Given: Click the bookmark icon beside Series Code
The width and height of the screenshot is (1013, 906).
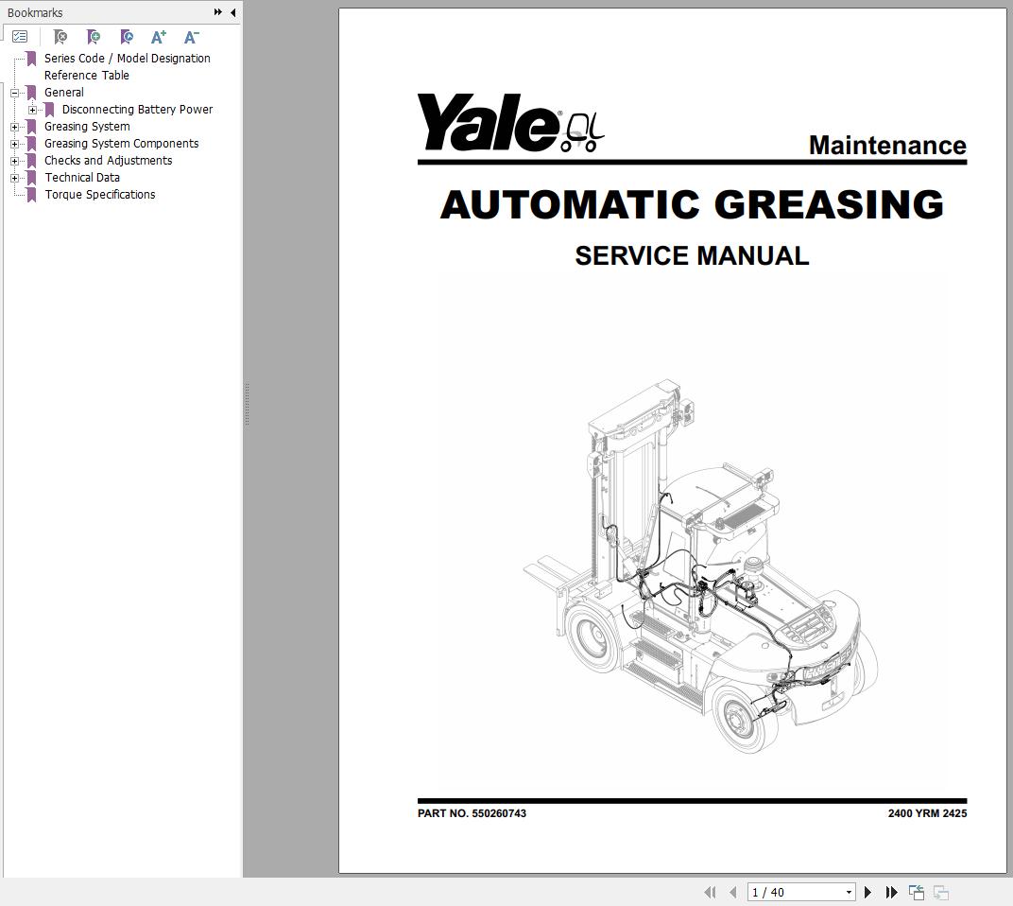Looking at the screenshot, I should [31, 59].
